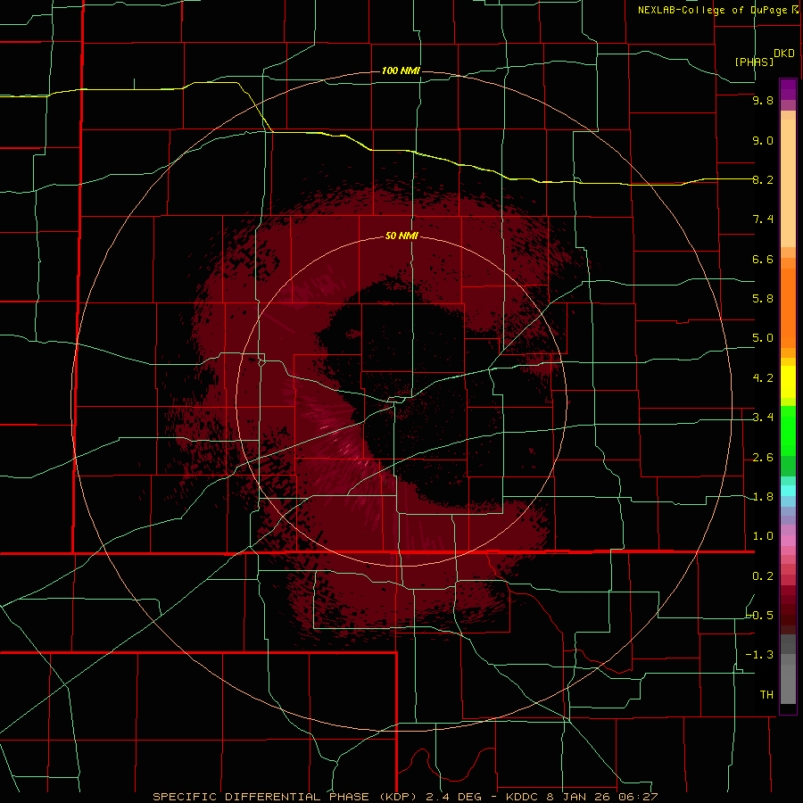Click the bright green segment of the color bar
Screen dimensions: 803x803
click(788, 431)
